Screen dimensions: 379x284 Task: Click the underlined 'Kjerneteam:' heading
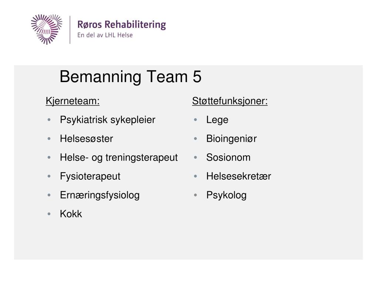pos(73,101)
